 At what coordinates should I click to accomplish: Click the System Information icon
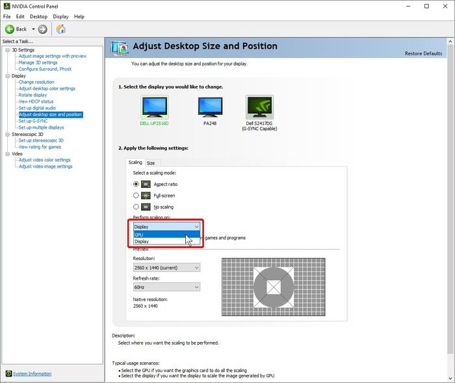(8, 373)
